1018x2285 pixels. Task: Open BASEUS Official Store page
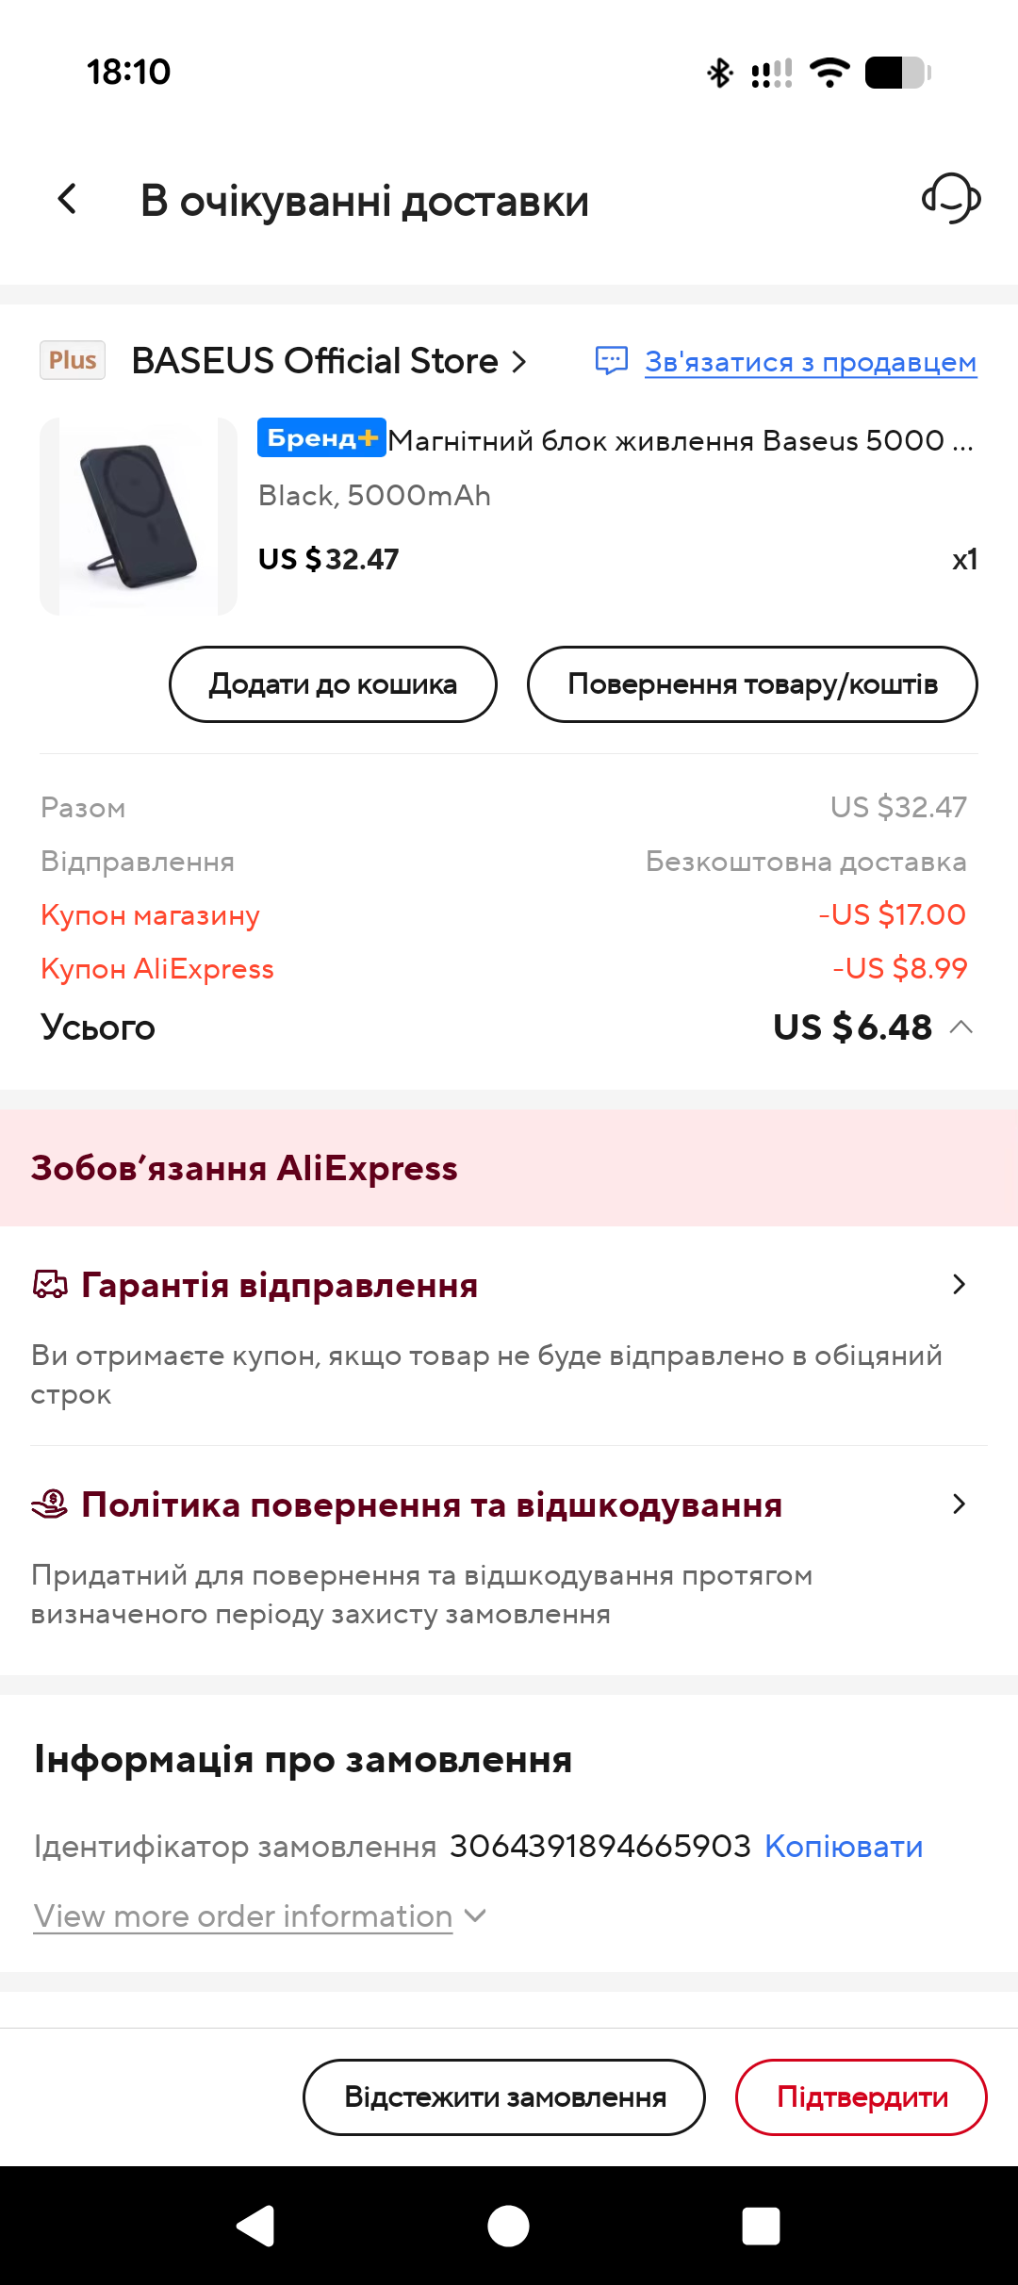pyautogui.click(x=329, y=361)
